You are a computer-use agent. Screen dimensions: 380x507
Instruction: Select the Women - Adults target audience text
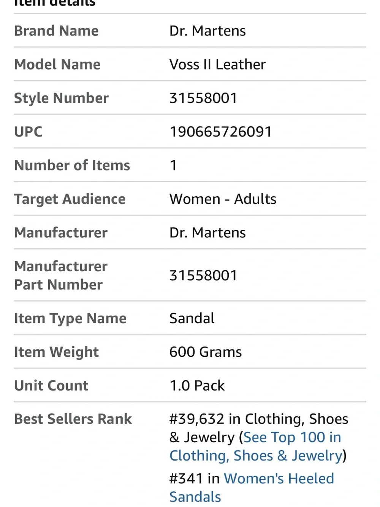(223, 199)
